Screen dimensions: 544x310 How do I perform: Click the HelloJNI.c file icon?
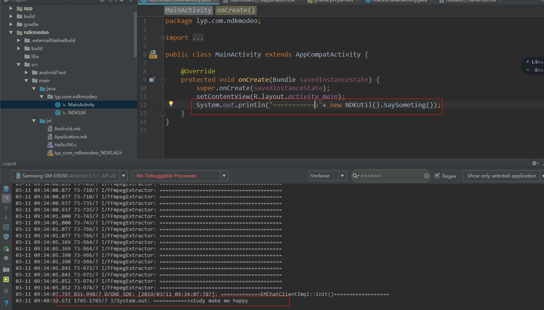tap(50, 144)
